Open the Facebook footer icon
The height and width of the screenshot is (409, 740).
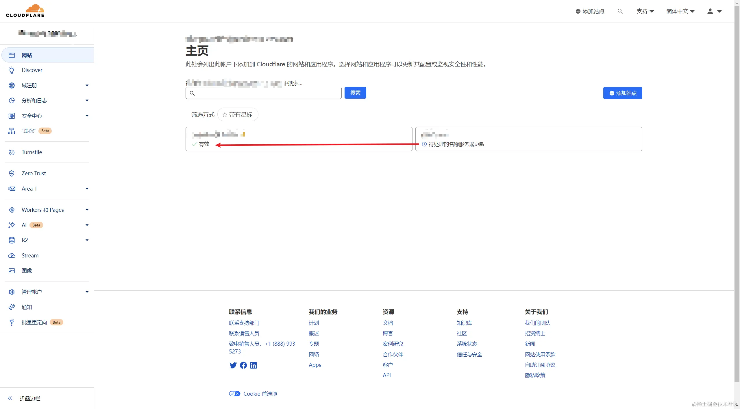point(243,365)
